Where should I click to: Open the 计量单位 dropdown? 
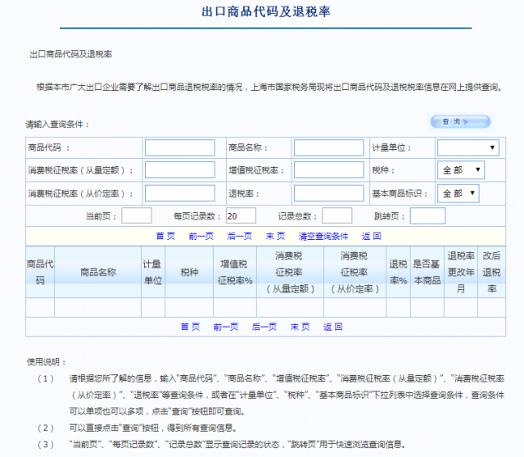[468, 147]
